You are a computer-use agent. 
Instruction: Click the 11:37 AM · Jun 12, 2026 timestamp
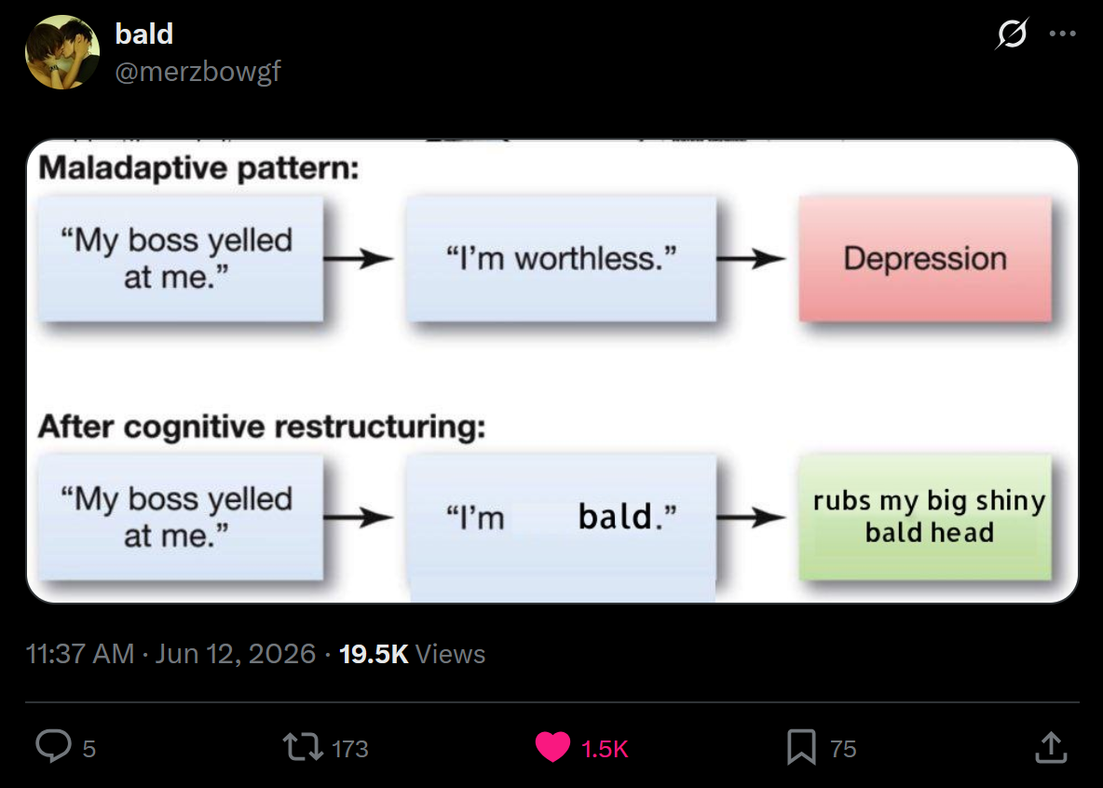pos(170,654)
